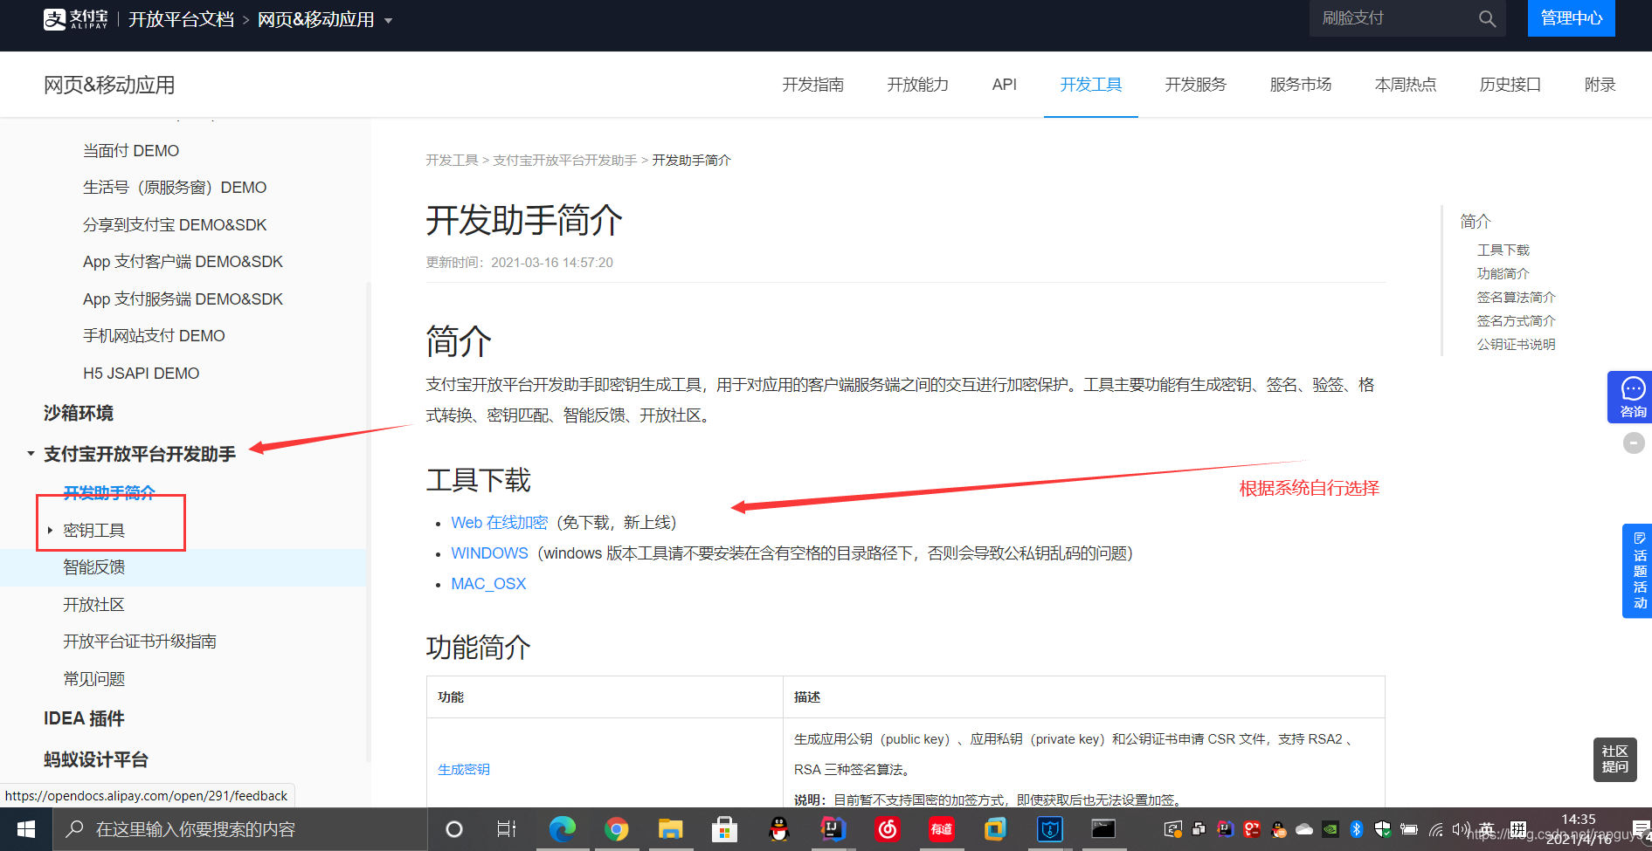Open the 开发指南 nav tab
1652x851 pixels.
pyautogui.click(x=812, y=85)
